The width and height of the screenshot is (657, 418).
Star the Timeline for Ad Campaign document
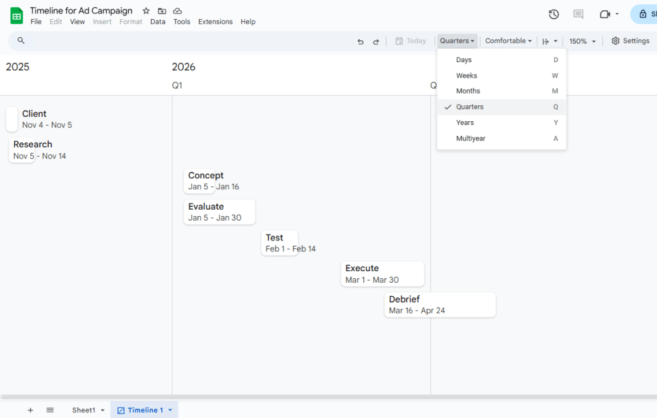click(146, 10)
